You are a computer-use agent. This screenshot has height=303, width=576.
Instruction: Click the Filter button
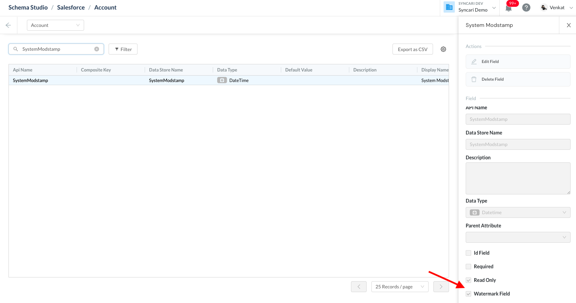[123, 49]
